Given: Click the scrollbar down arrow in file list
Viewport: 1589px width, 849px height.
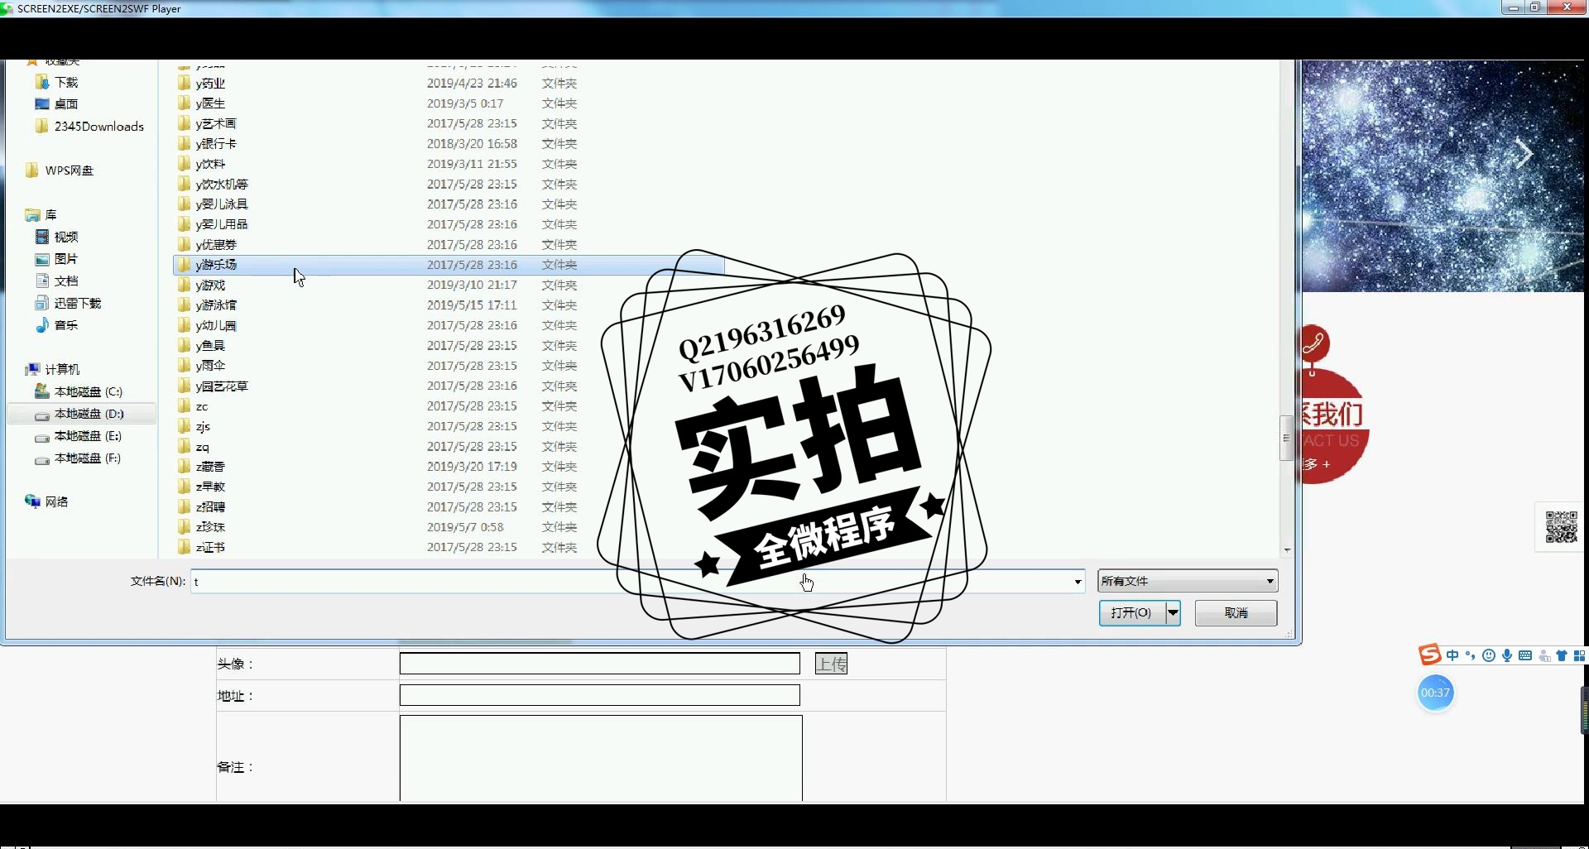Looking at the screenshot, I should tap(1287, 549).
